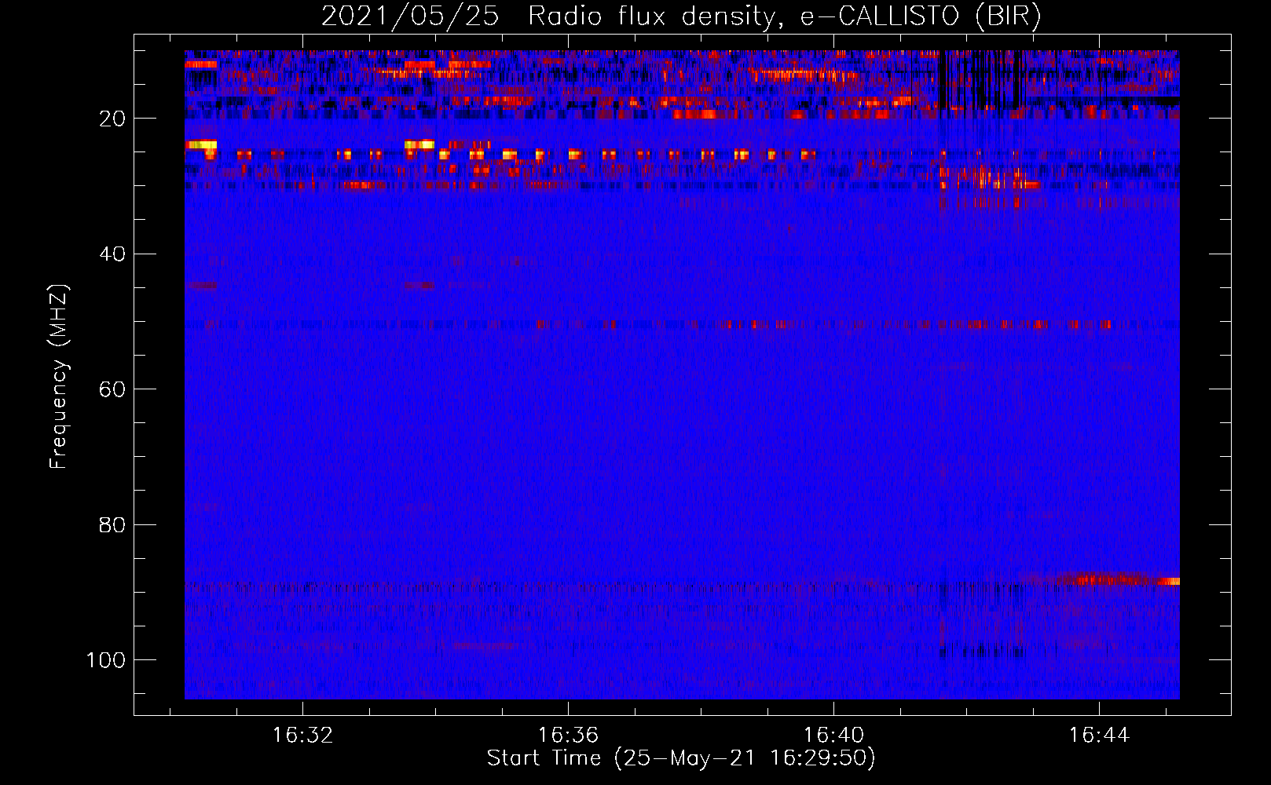Click the 16:40 time tick label
1271x785 pixels.
tap(833, 735)
